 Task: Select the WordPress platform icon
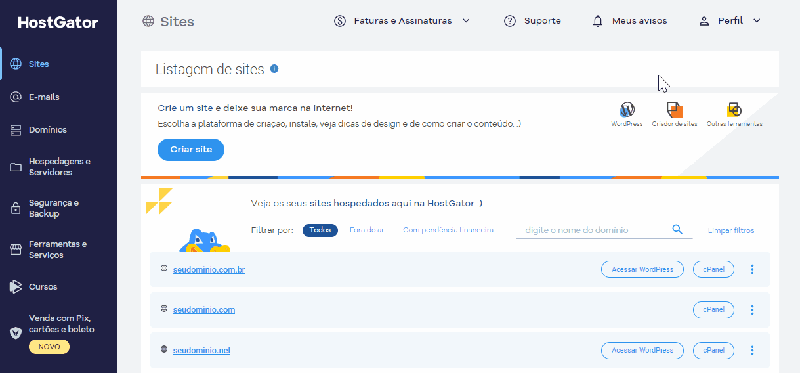pyautogui.click(x=627, y=110)
